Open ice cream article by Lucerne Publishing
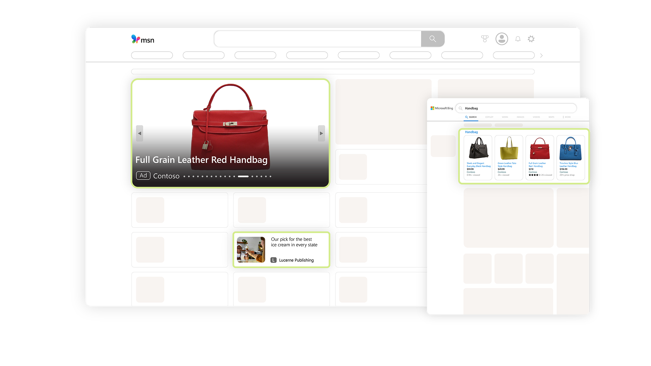Viewport: 651px width, 366px height. [x=281, y=250]
